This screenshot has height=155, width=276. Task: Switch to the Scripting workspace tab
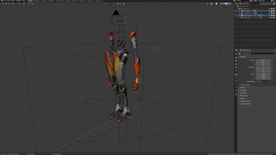(x=98, y=1)
